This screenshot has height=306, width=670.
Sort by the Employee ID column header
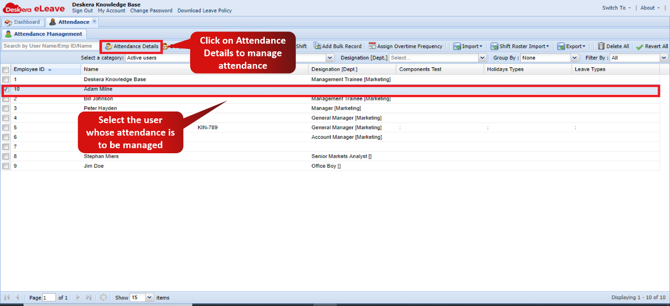tap(29, 69)
